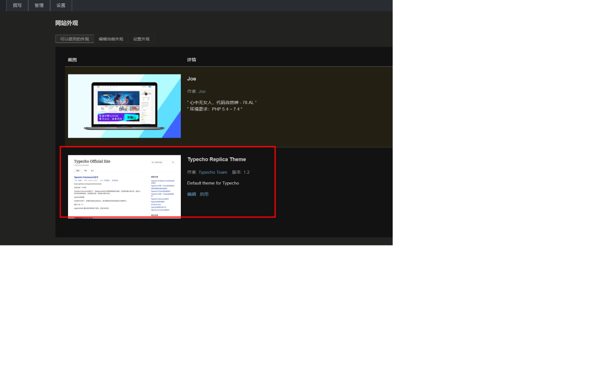Click the Joe theme title
Image resolution: width=589 pixels, height=368 pixels.
(x=192, y=79)
